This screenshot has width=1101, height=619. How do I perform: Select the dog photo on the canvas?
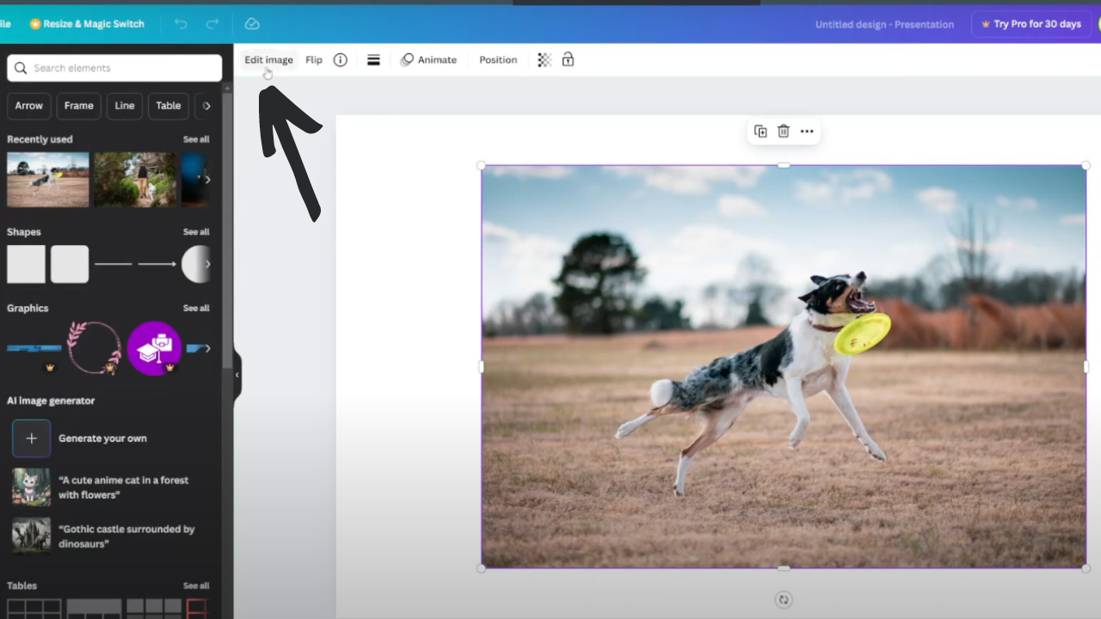784,366
